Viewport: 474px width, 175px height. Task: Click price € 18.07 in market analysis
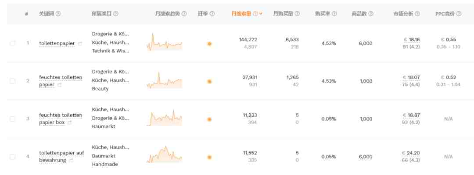[x=411, y=77]
